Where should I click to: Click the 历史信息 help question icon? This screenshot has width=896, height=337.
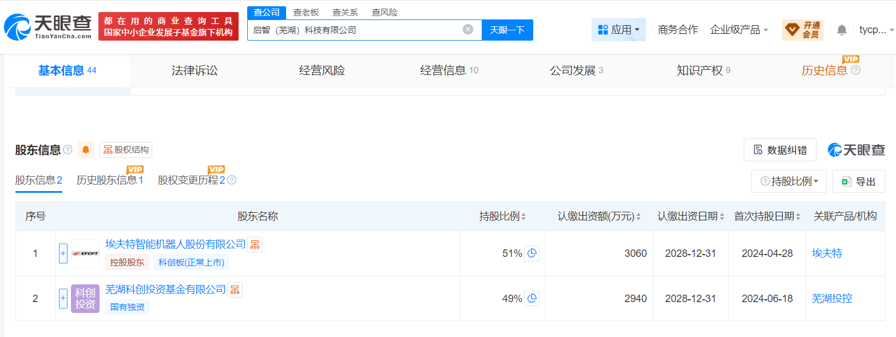[x=856, y=70]
